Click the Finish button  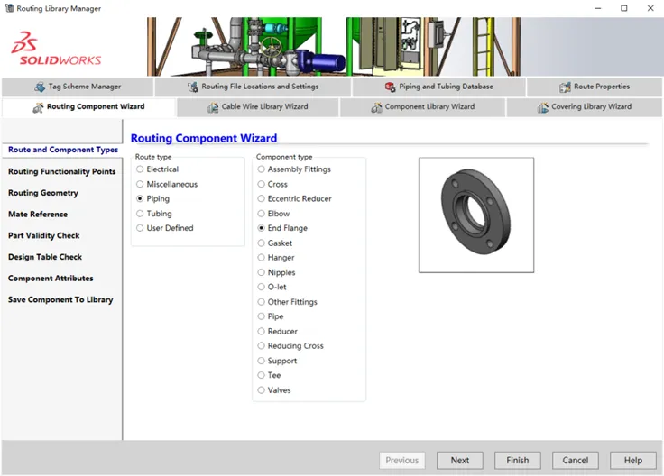tap(518, 461)
